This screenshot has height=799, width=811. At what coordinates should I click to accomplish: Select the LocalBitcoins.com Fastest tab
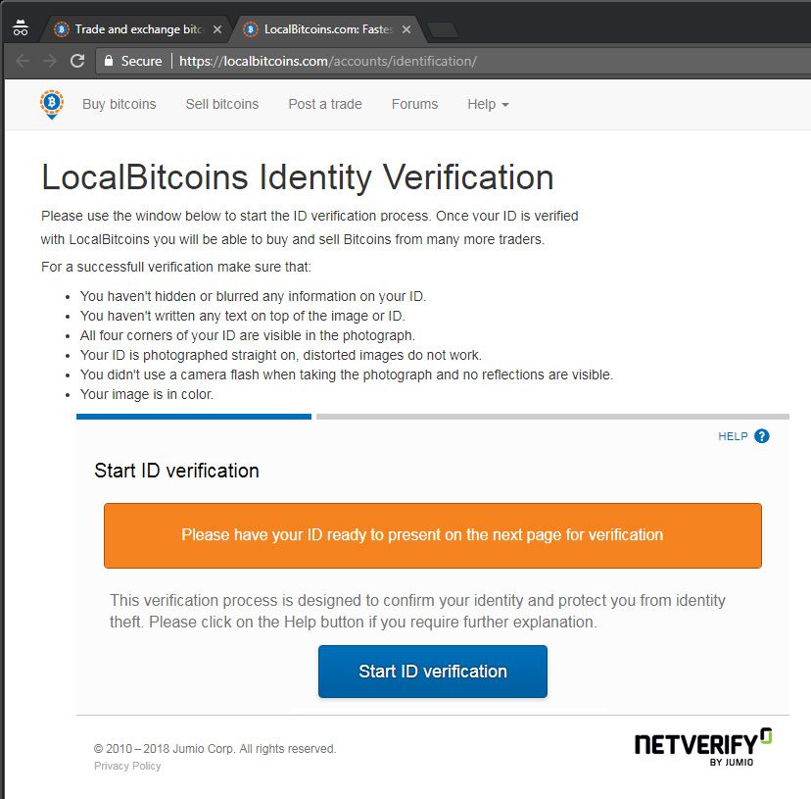328,29
